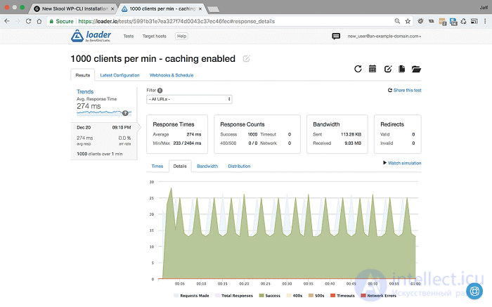Toggle Total Responses legend series
492x307 pixels.
(234, 295)
